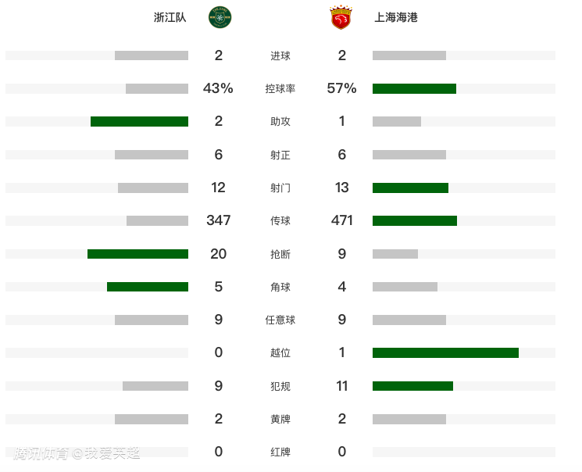The height and width of the screenshot is (472, 582).
Task: Open the 浙江队 team name link
Action: pyautogui.click(x=170, y=17)
